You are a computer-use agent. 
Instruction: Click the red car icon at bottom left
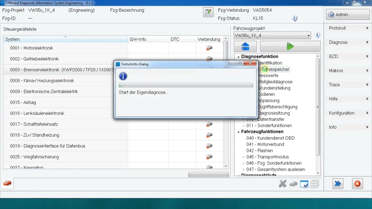click(x=7, y=183)
